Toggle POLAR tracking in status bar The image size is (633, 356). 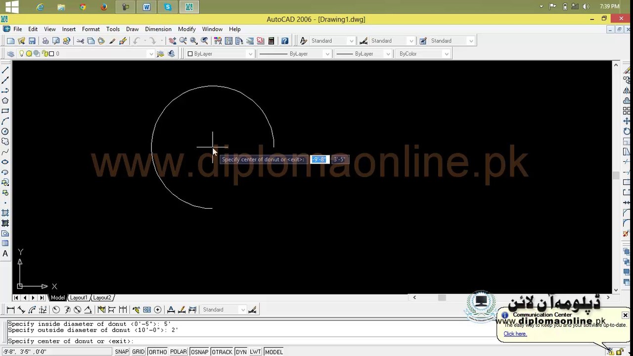coord(179,352)
